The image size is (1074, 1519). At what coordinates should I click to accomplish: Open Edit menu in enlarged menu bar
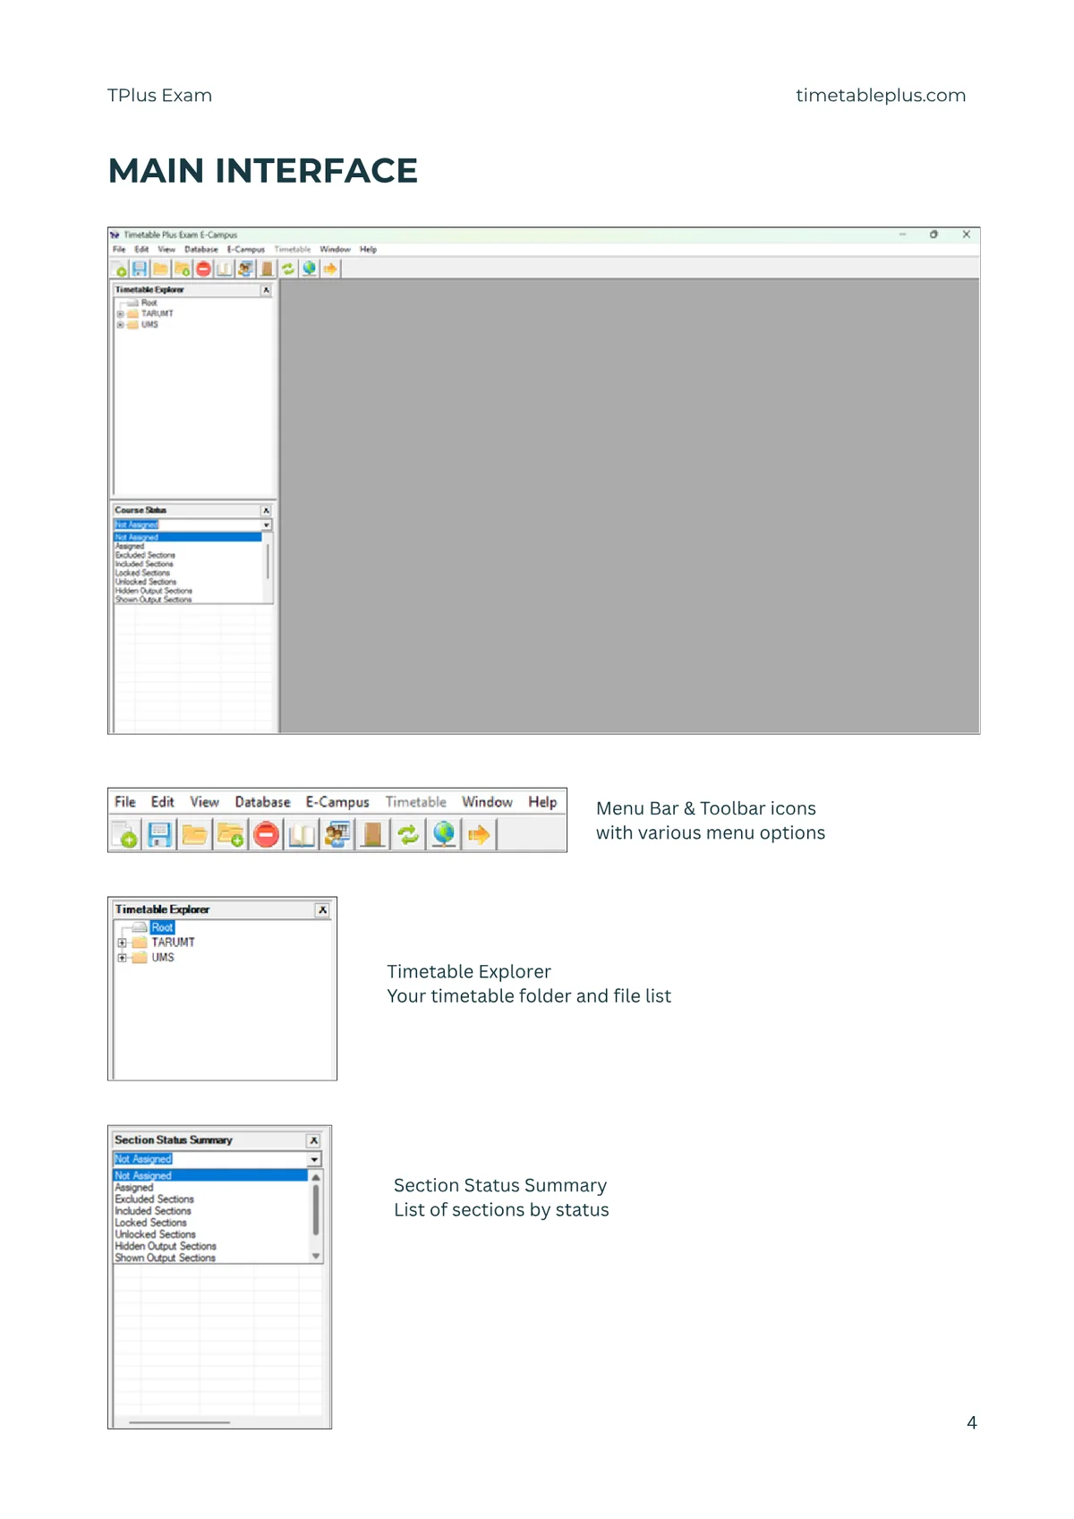coord(162,802)
